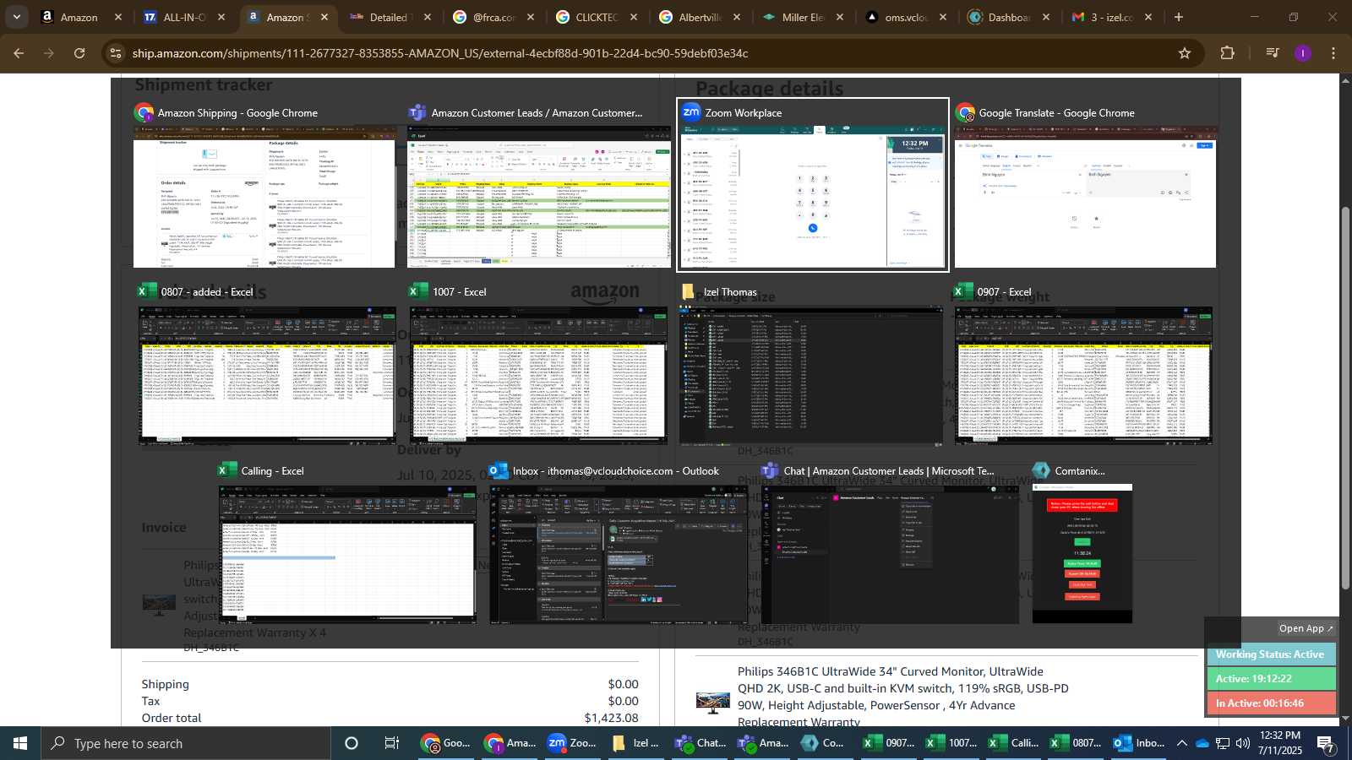The height and width of the screenshot is (760, 1352).
Task: Close the Detailed tab
Action: 428,17
